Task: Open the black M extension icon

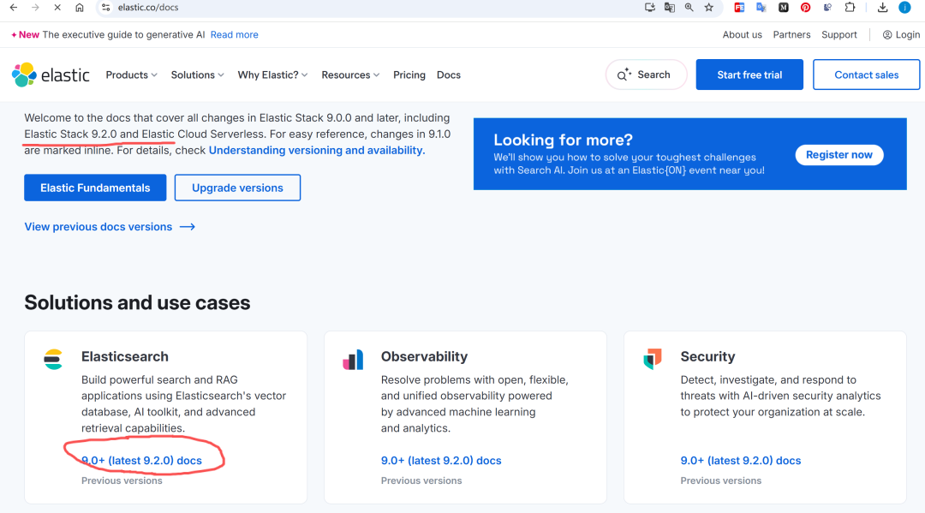Action: pyautogui.click(x=784, y=8)
